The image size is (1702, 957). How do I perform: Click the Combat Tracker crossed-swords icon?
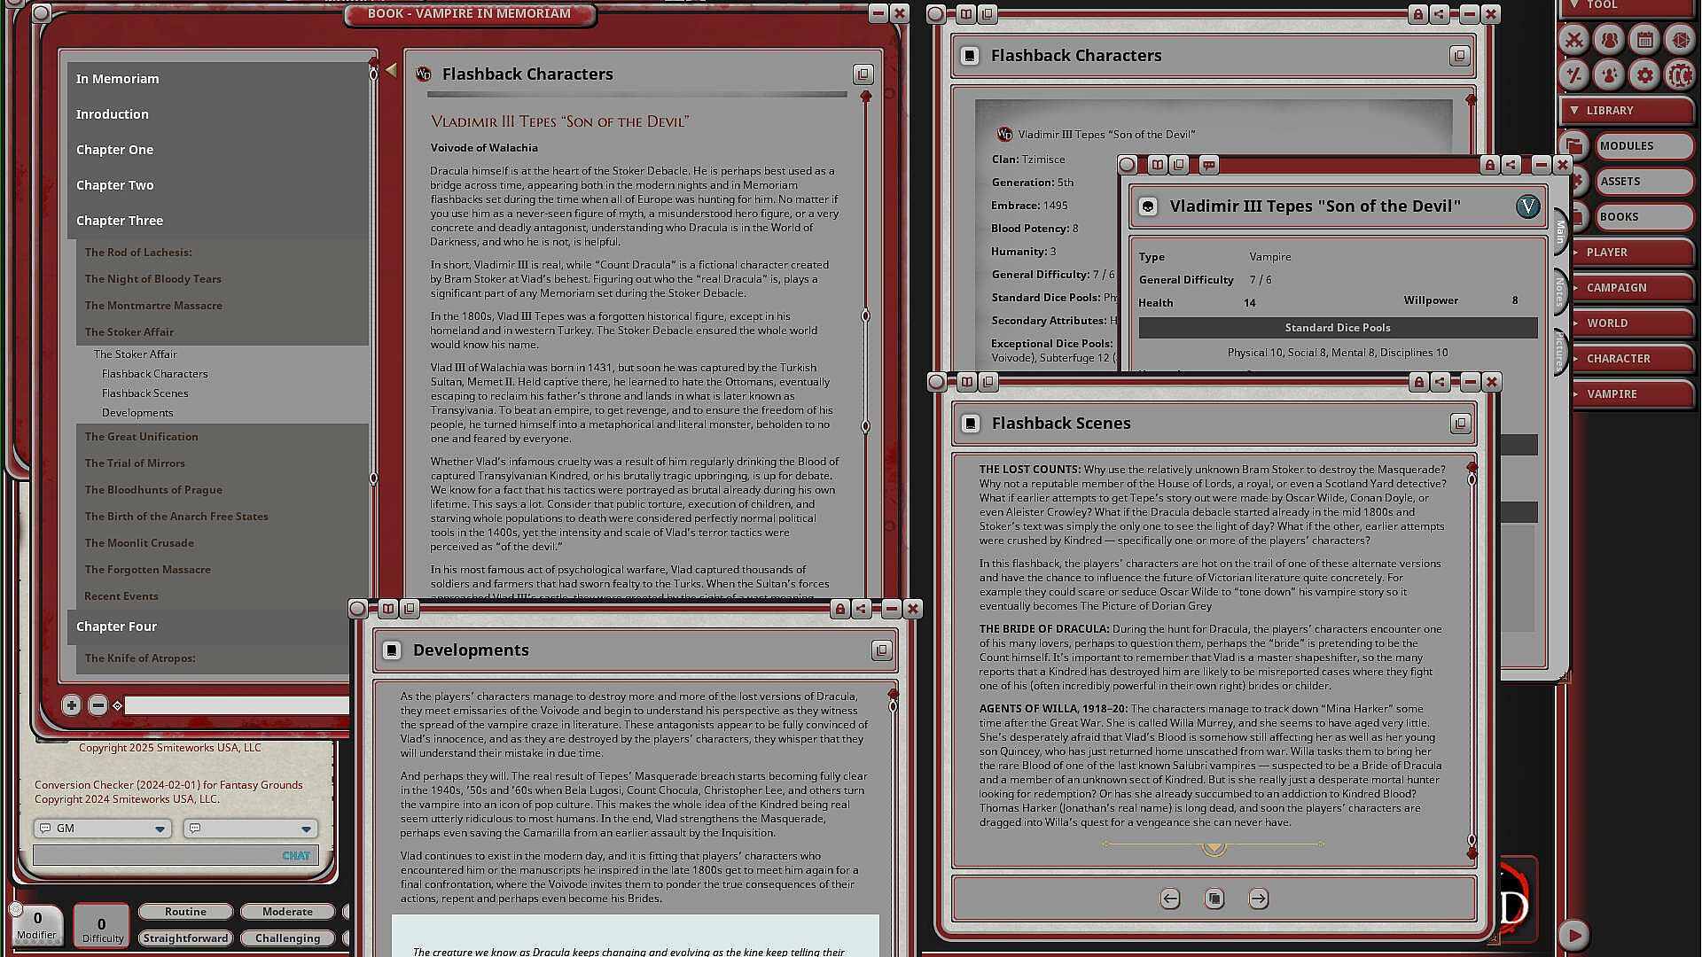point(1574,40)
